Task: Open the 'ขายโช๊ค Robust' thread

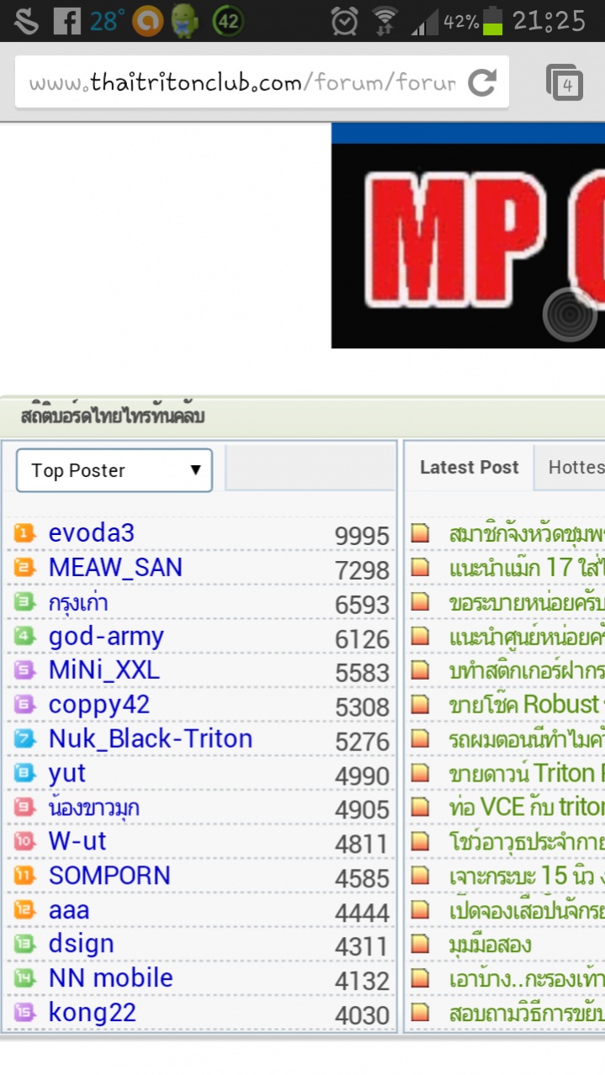Action: (527, 705)
